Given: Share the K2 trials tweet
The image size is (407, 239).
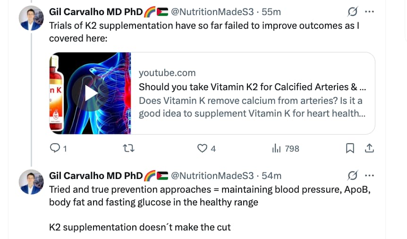Looking at the screenshot, I should tap(370, 148).
